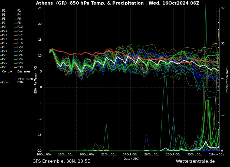The height and width of the screenshot is (167, 230).
Task: Click the P14 legend color line
Action: click(x=16, y=35)
